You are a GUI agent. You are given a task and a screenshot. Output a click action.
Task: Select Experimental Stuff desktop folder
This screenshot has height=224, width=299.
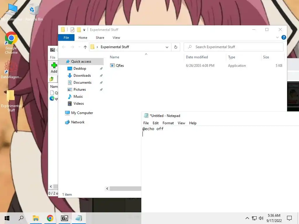11,101
